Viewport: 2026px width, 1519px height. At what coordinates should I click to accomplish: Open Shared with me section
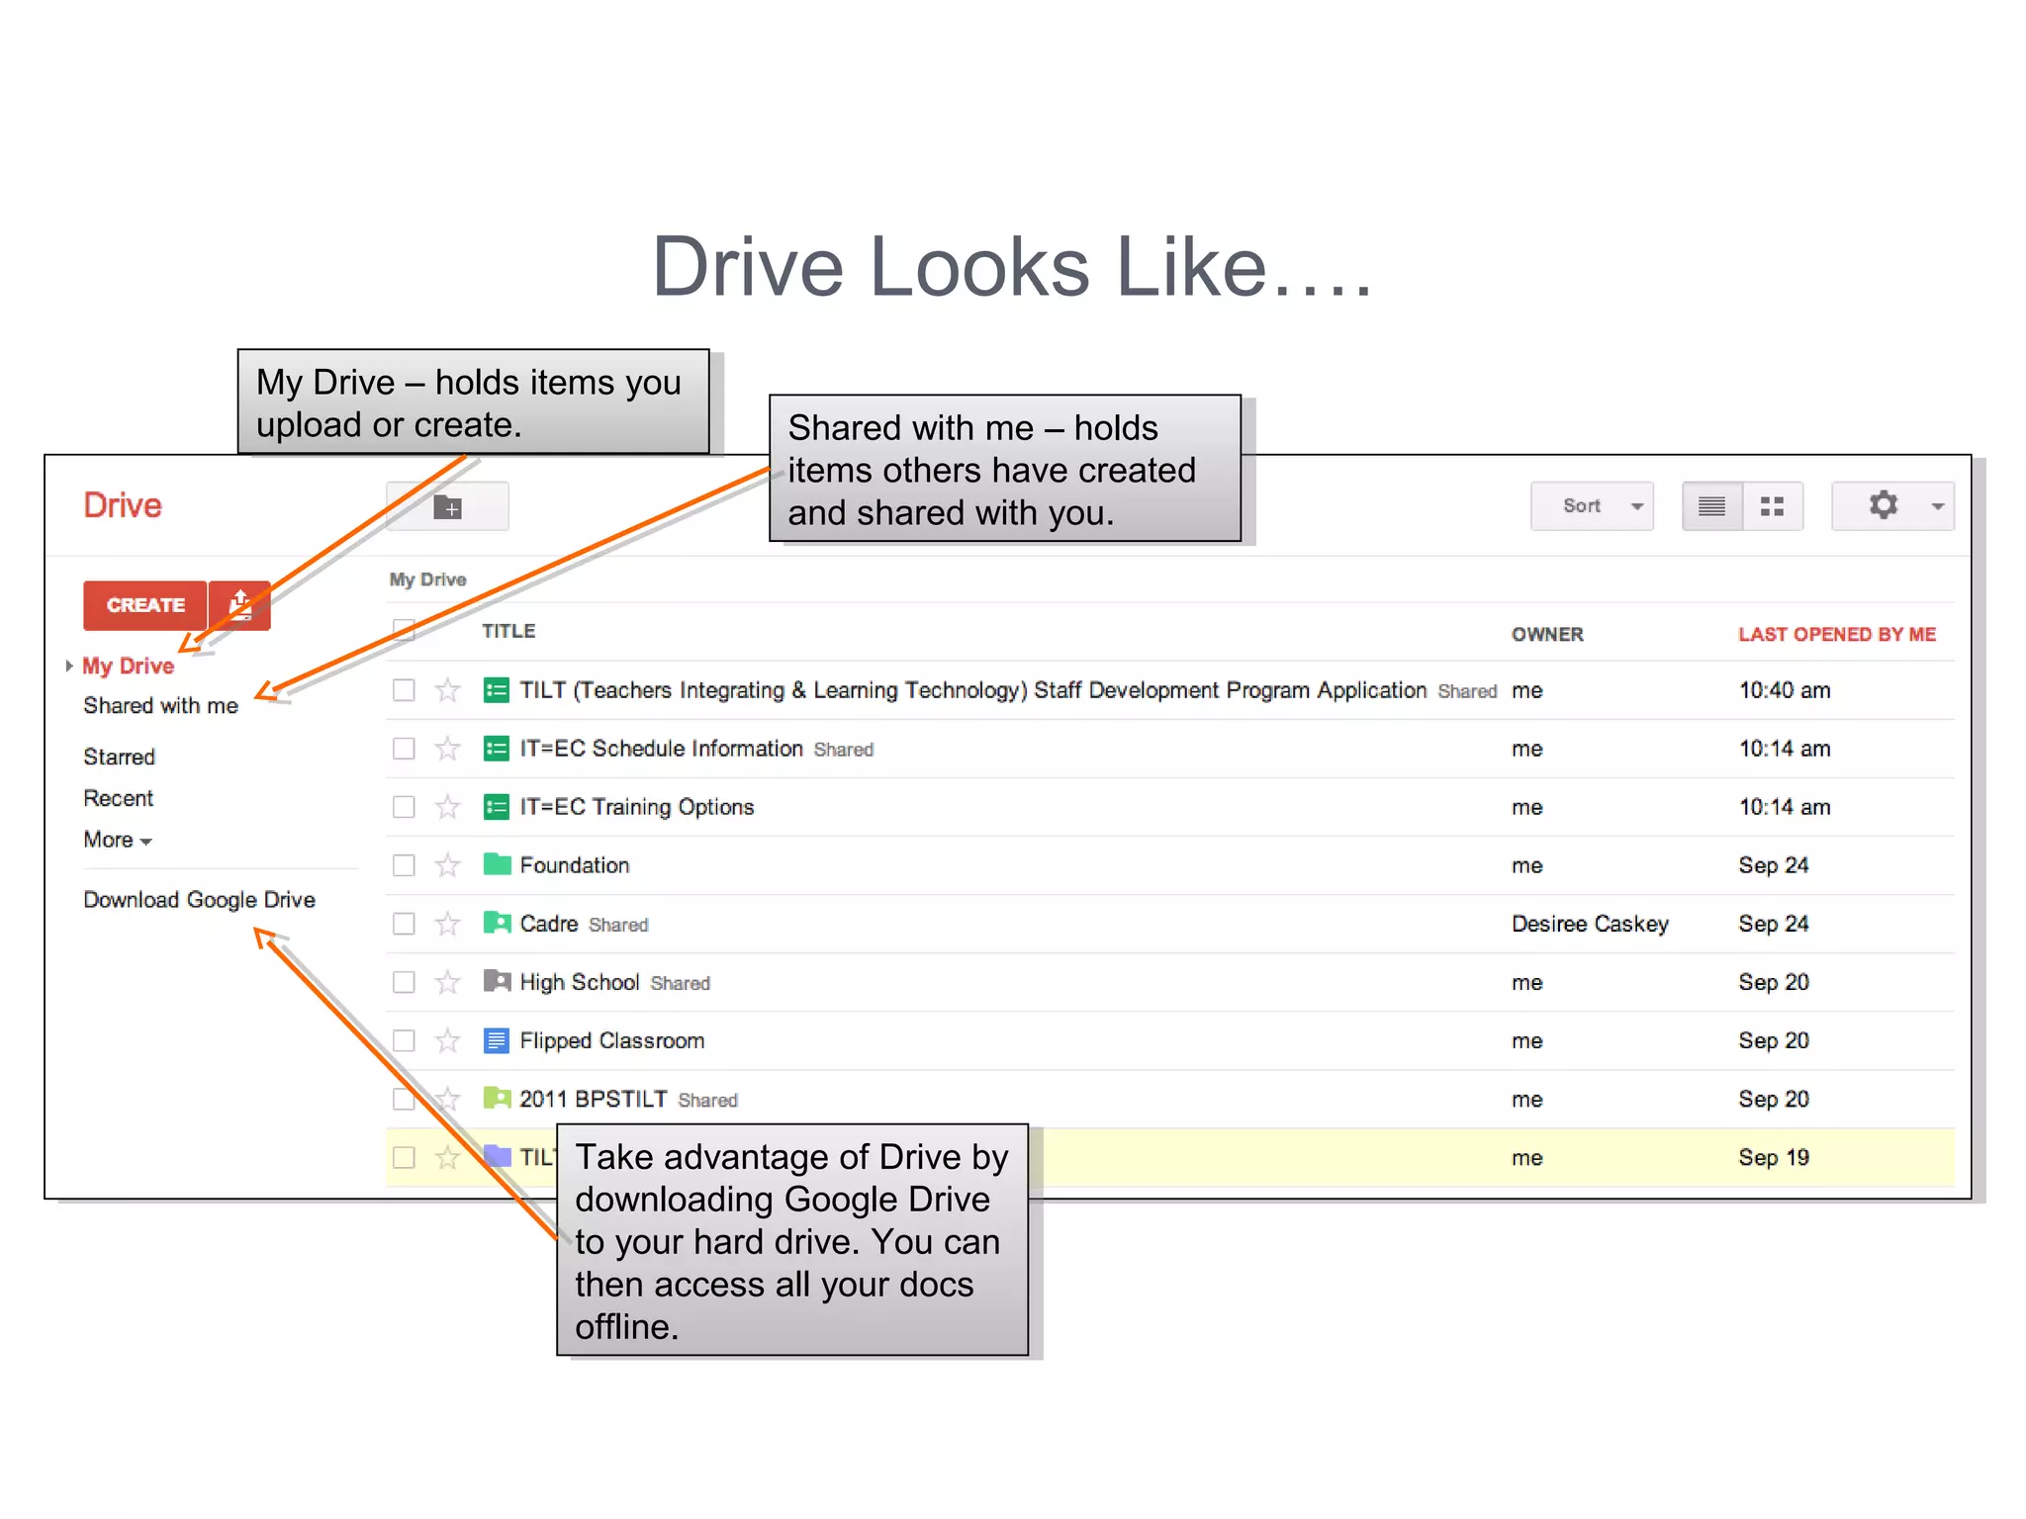pyautogui.click(x=160, y=705)
